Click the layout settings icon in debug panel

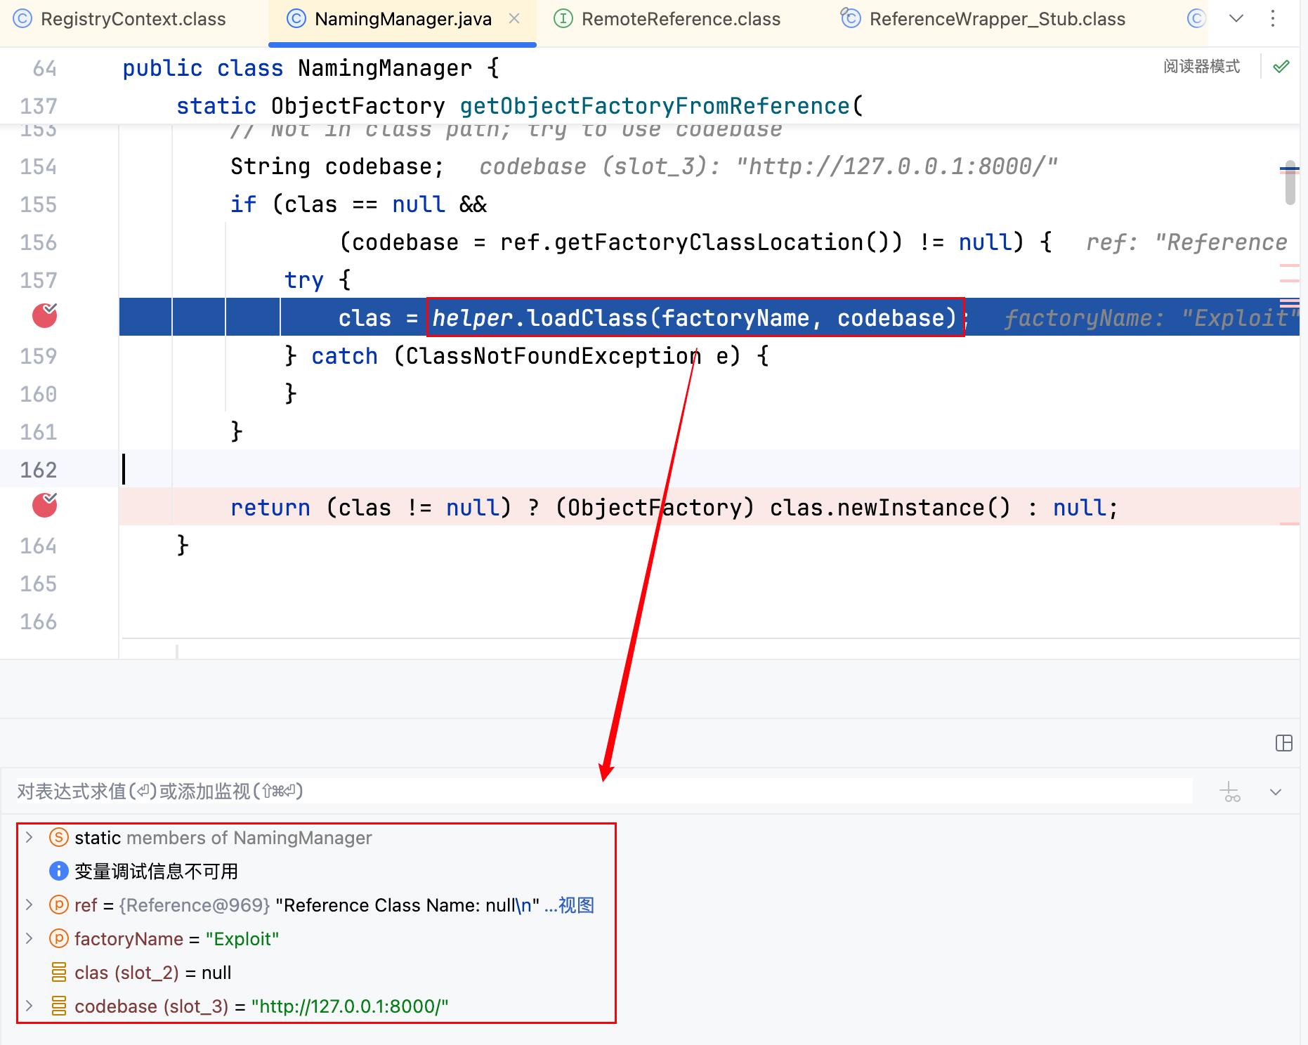click(x=1283, y=743)
